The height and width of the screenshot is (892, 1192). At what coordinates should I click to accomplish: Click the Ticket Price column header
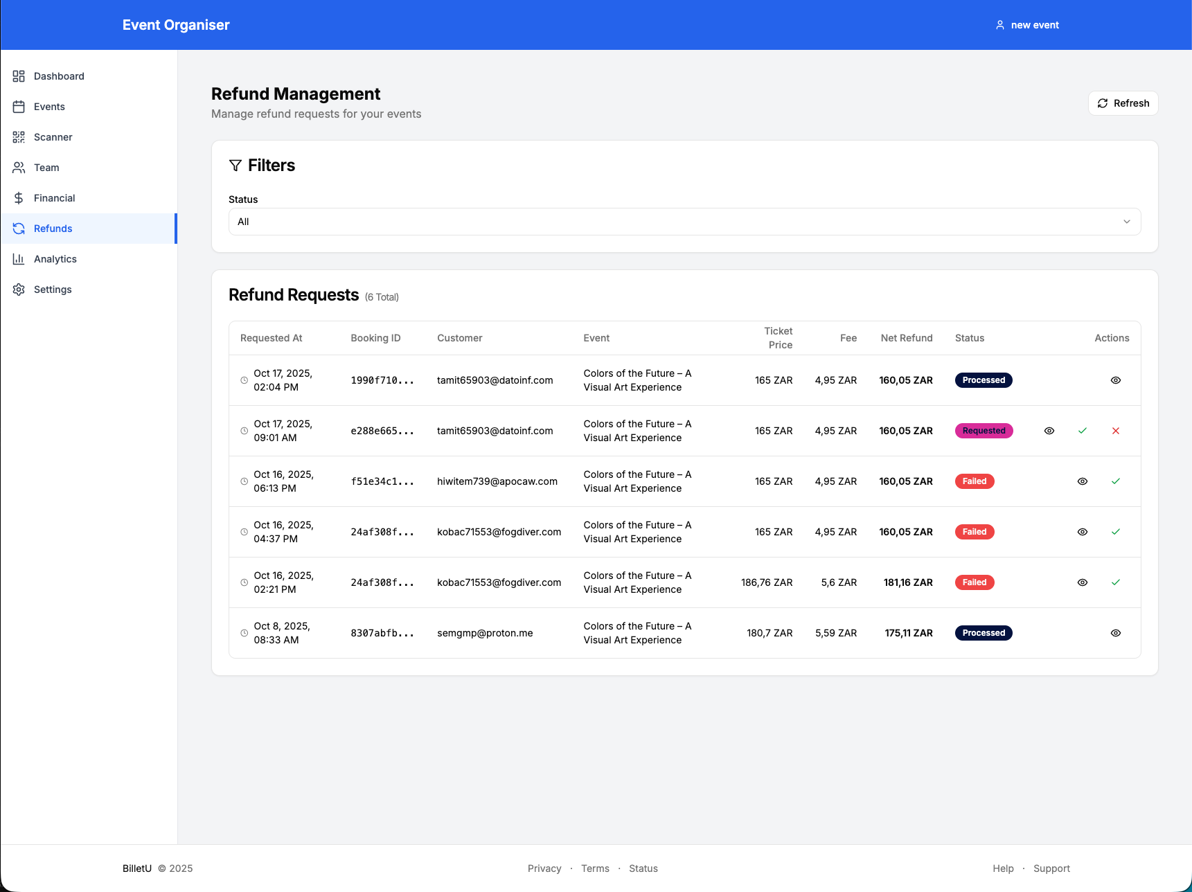(779, 338)
